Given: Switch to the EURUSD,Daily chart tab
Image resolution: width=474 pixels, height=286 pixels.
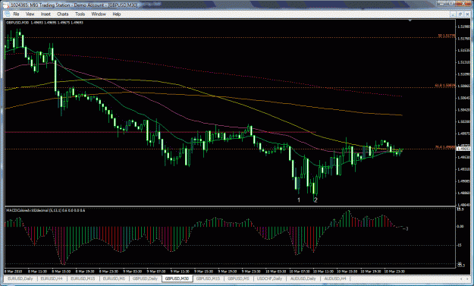Looking at the screenshot, I should (x=20, y=278).
